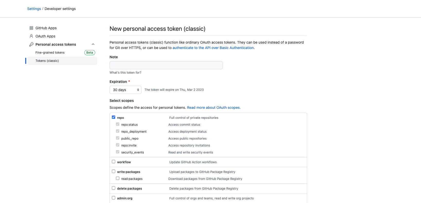Click the Settings breadcrumb link

coord(34,9)
